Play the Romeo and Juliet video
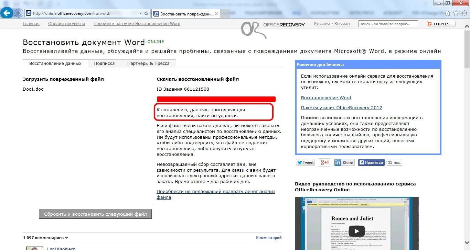The width and height of the screenshot is (470, 250). coord(357,231)
